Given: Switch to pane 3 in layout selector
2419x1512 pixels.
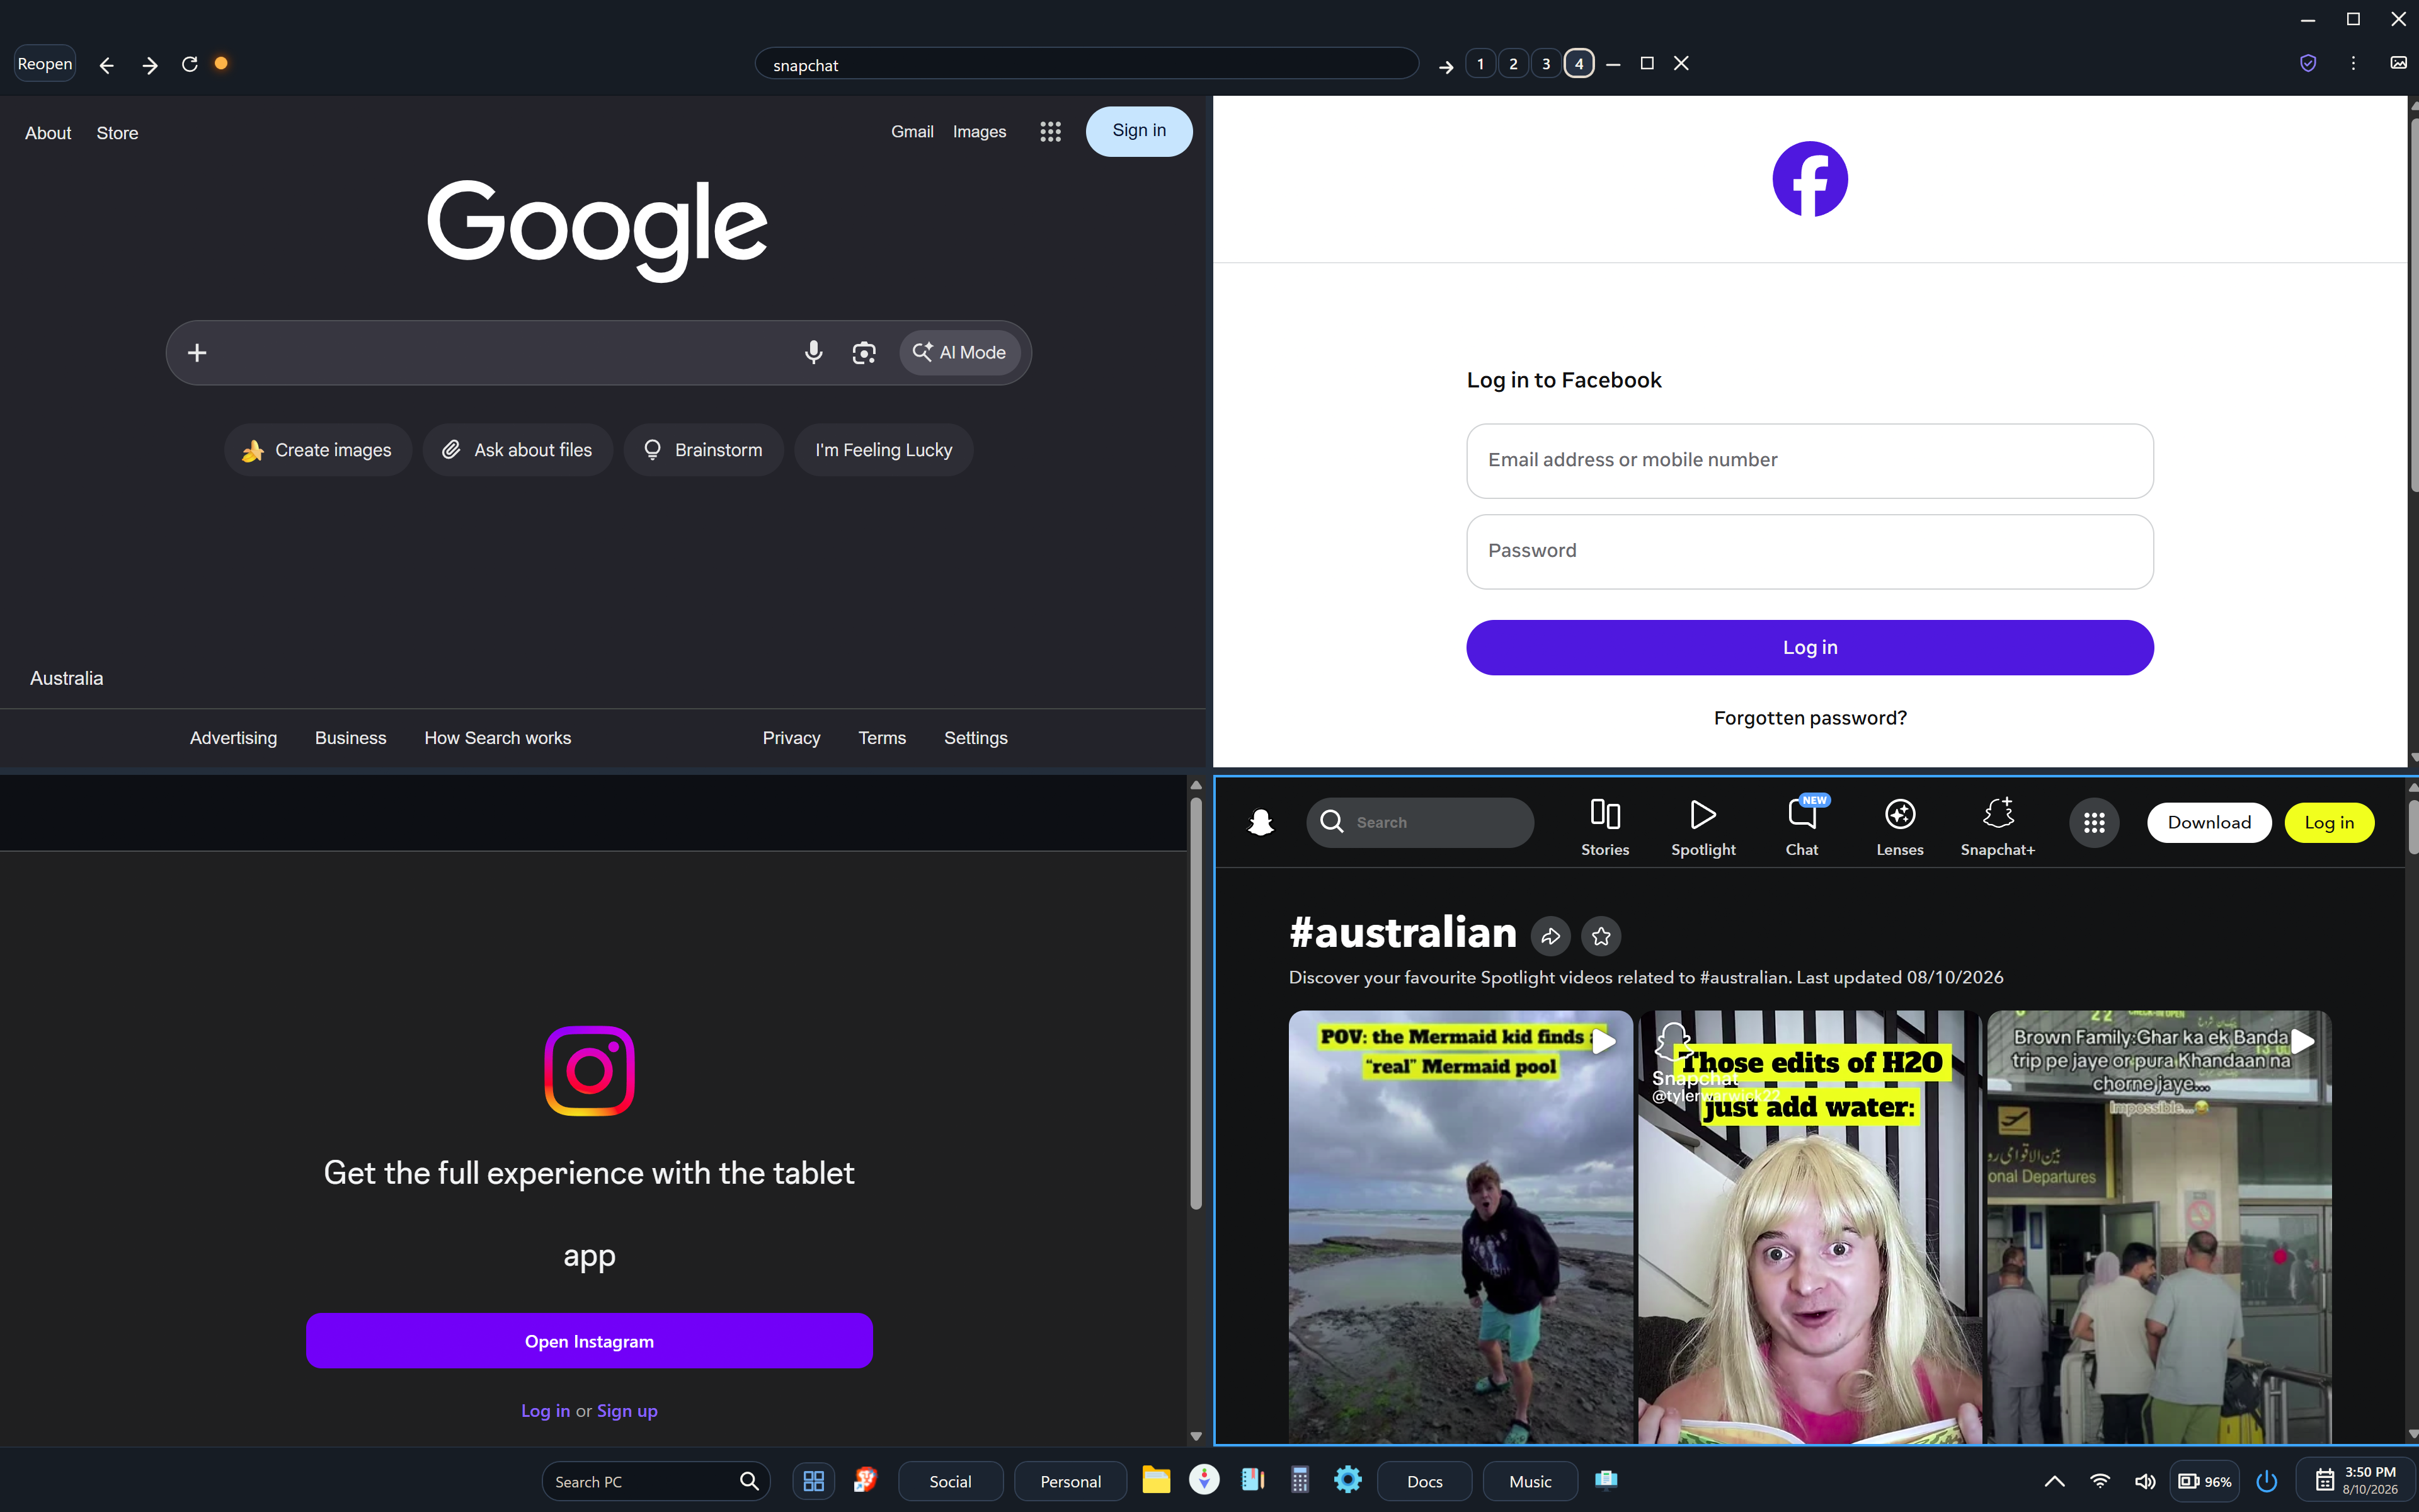Looking at the screenshot, I should tap(1547, 64).
